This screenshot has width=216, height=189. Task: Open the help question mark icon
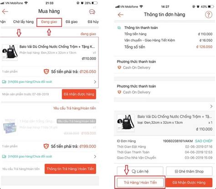coord(209,15)
